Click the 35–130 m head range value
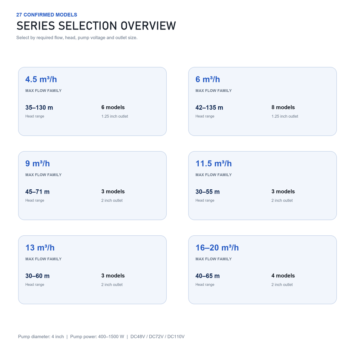The image size is (362, 362). tap(39, 107)
